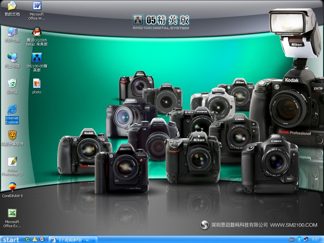Image resolution: width=324 pixels, height=243 pixels.
Task: Select the My Documents folder icon
Action: pyautogui.click(x=12, y=6)
